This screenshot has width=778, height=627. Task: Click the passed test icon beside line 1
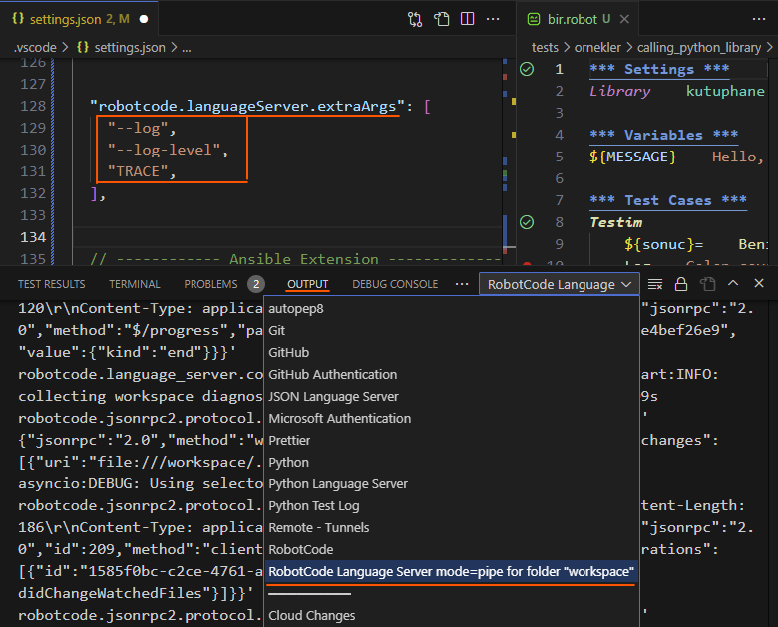[x=527, y=69]
